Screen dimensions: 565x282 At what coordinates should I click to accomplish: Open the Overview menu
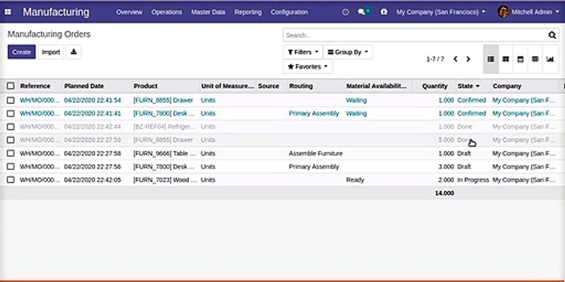129,12
